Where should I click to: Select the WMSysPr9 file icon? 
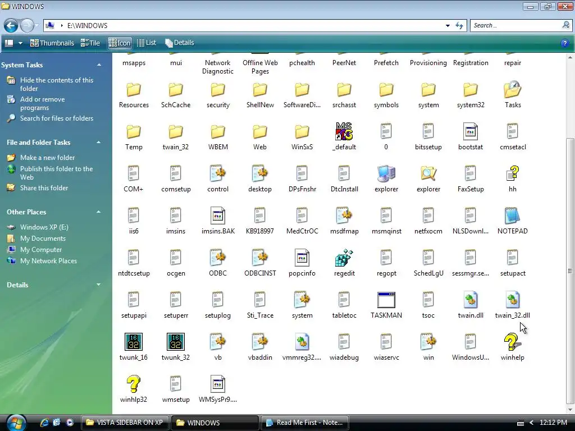coord(218,384)
